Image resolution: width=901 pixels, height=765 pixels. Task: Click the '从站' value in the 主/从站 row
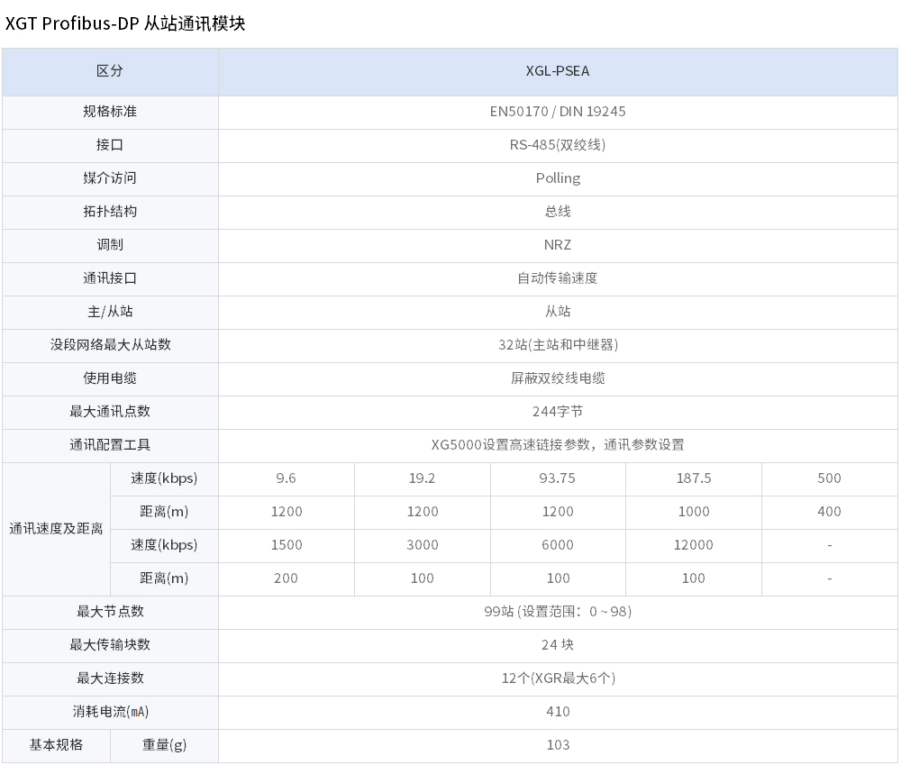(558, 312)
